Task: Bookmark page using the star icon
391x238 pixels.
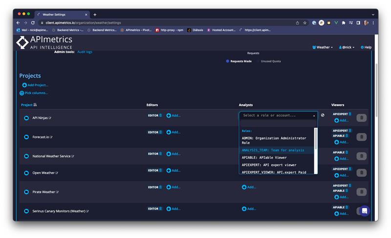Action: [304, 23]
